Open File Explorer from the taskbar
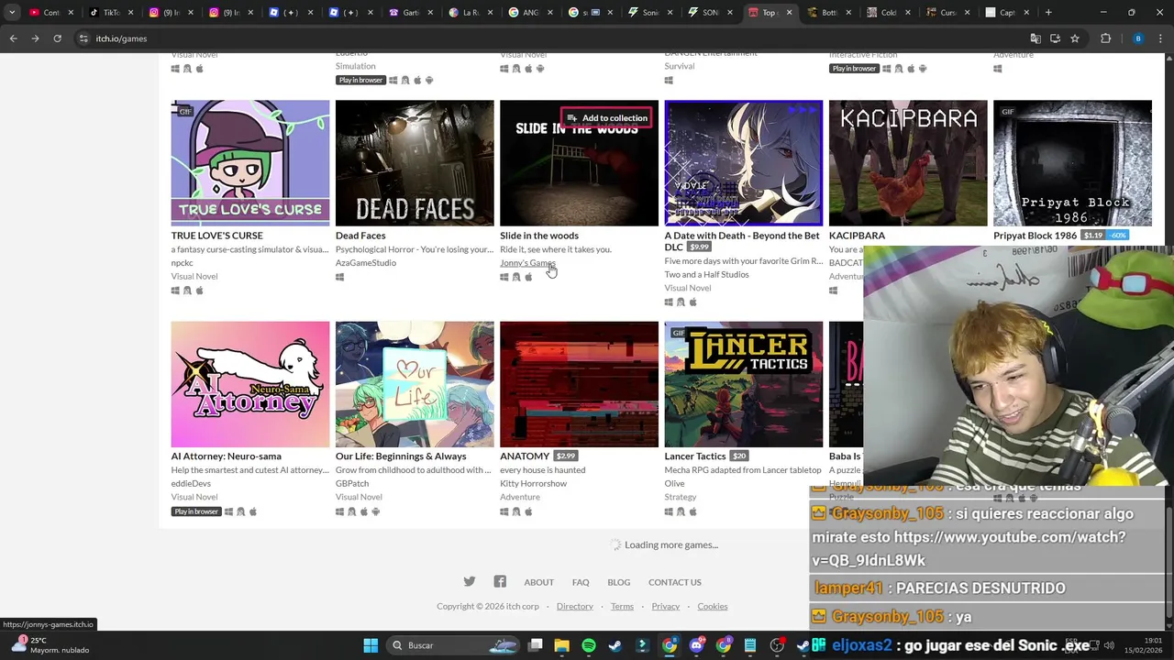The height and width of the screenshot is (660, 1174). [561, 645]
